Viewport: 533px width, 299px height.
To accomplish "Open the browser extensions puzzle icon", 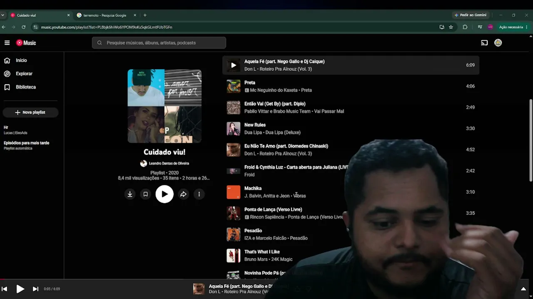I will click(465, 27).
